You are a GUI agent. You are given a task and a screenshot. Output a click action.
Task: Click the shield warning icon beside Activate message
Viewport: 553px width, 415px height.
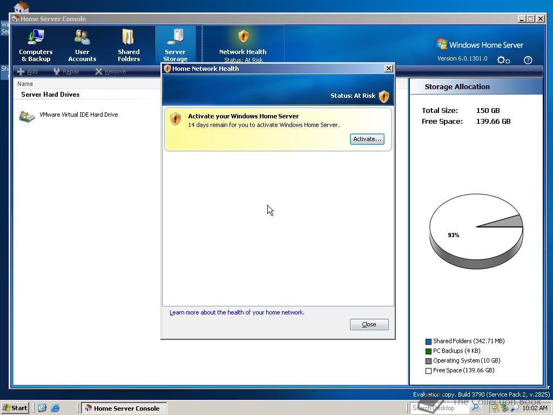coord(176,119)
